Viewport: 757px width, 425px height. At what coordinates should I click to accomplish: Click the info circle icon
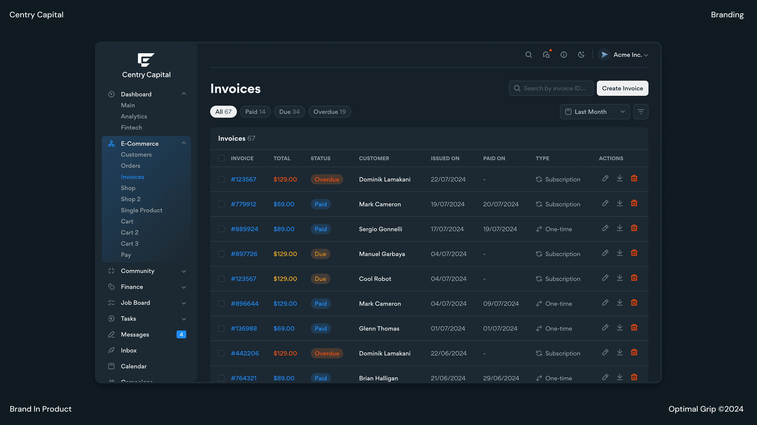[563, 55]
